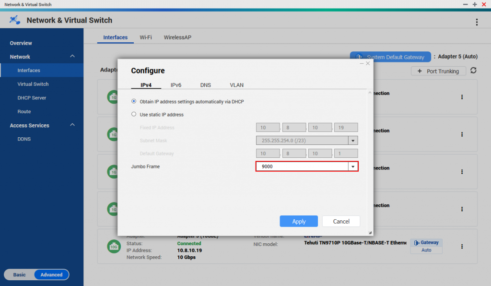491x286 pixels.
Task: Open the Jumbo Frame dropdown
Action: point(353,167)
